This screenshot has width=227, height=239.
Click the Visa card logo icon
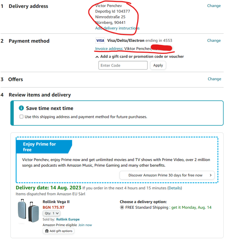coord(100,40)
